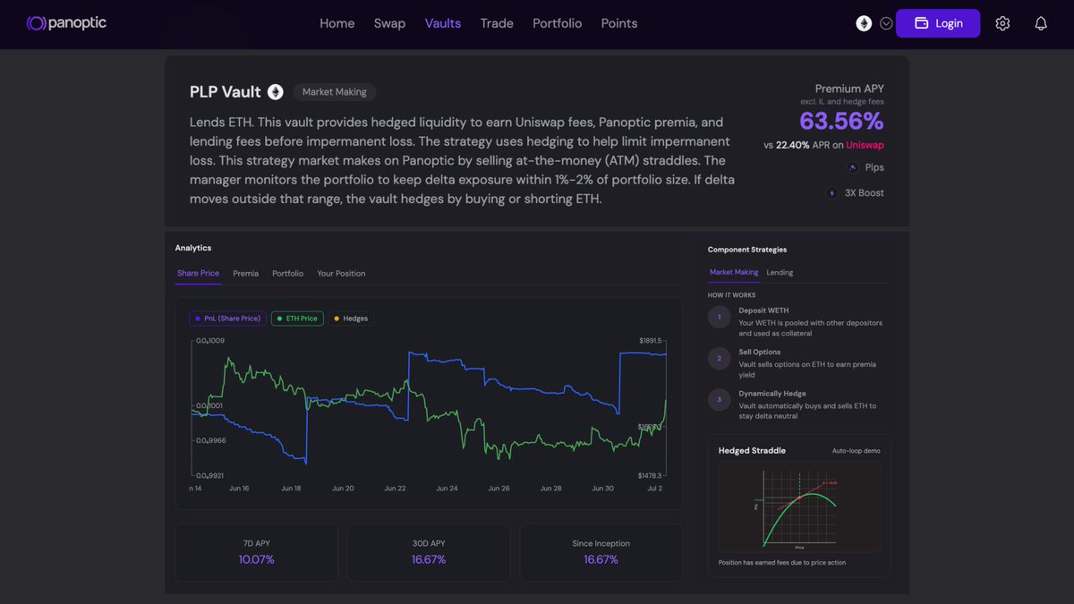This screenshot has height=604, width=1074.
Task: Click the Auto-loop demo label
Action: 856,451
